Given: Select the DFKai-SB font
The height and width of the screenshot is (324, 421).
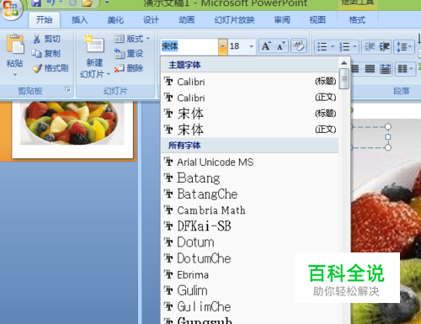Looking at the screenshot, I should pos(250,226).
